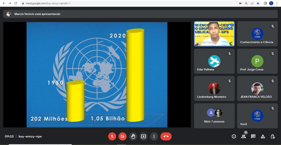This screenshot has height=145, width=281.
Task: Click participant count badge showing 15
Action: point(246,133)
